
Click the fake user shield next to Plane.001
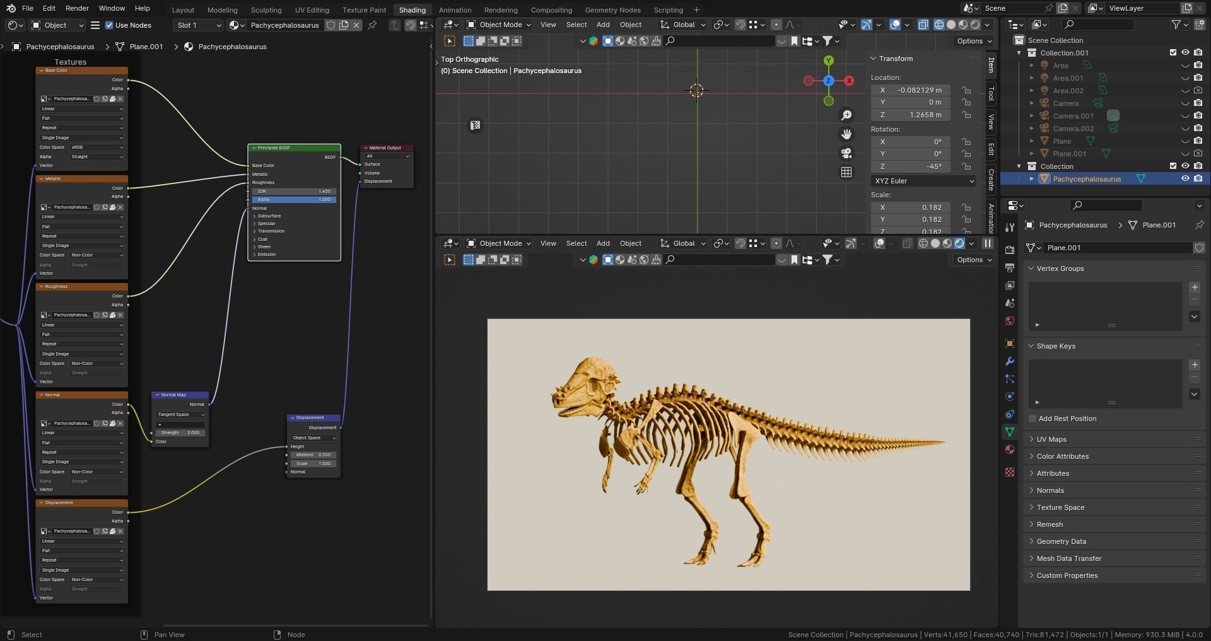click(x=1199, y=248)
